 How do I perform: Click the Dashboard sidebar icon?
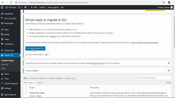click(2, 14)
